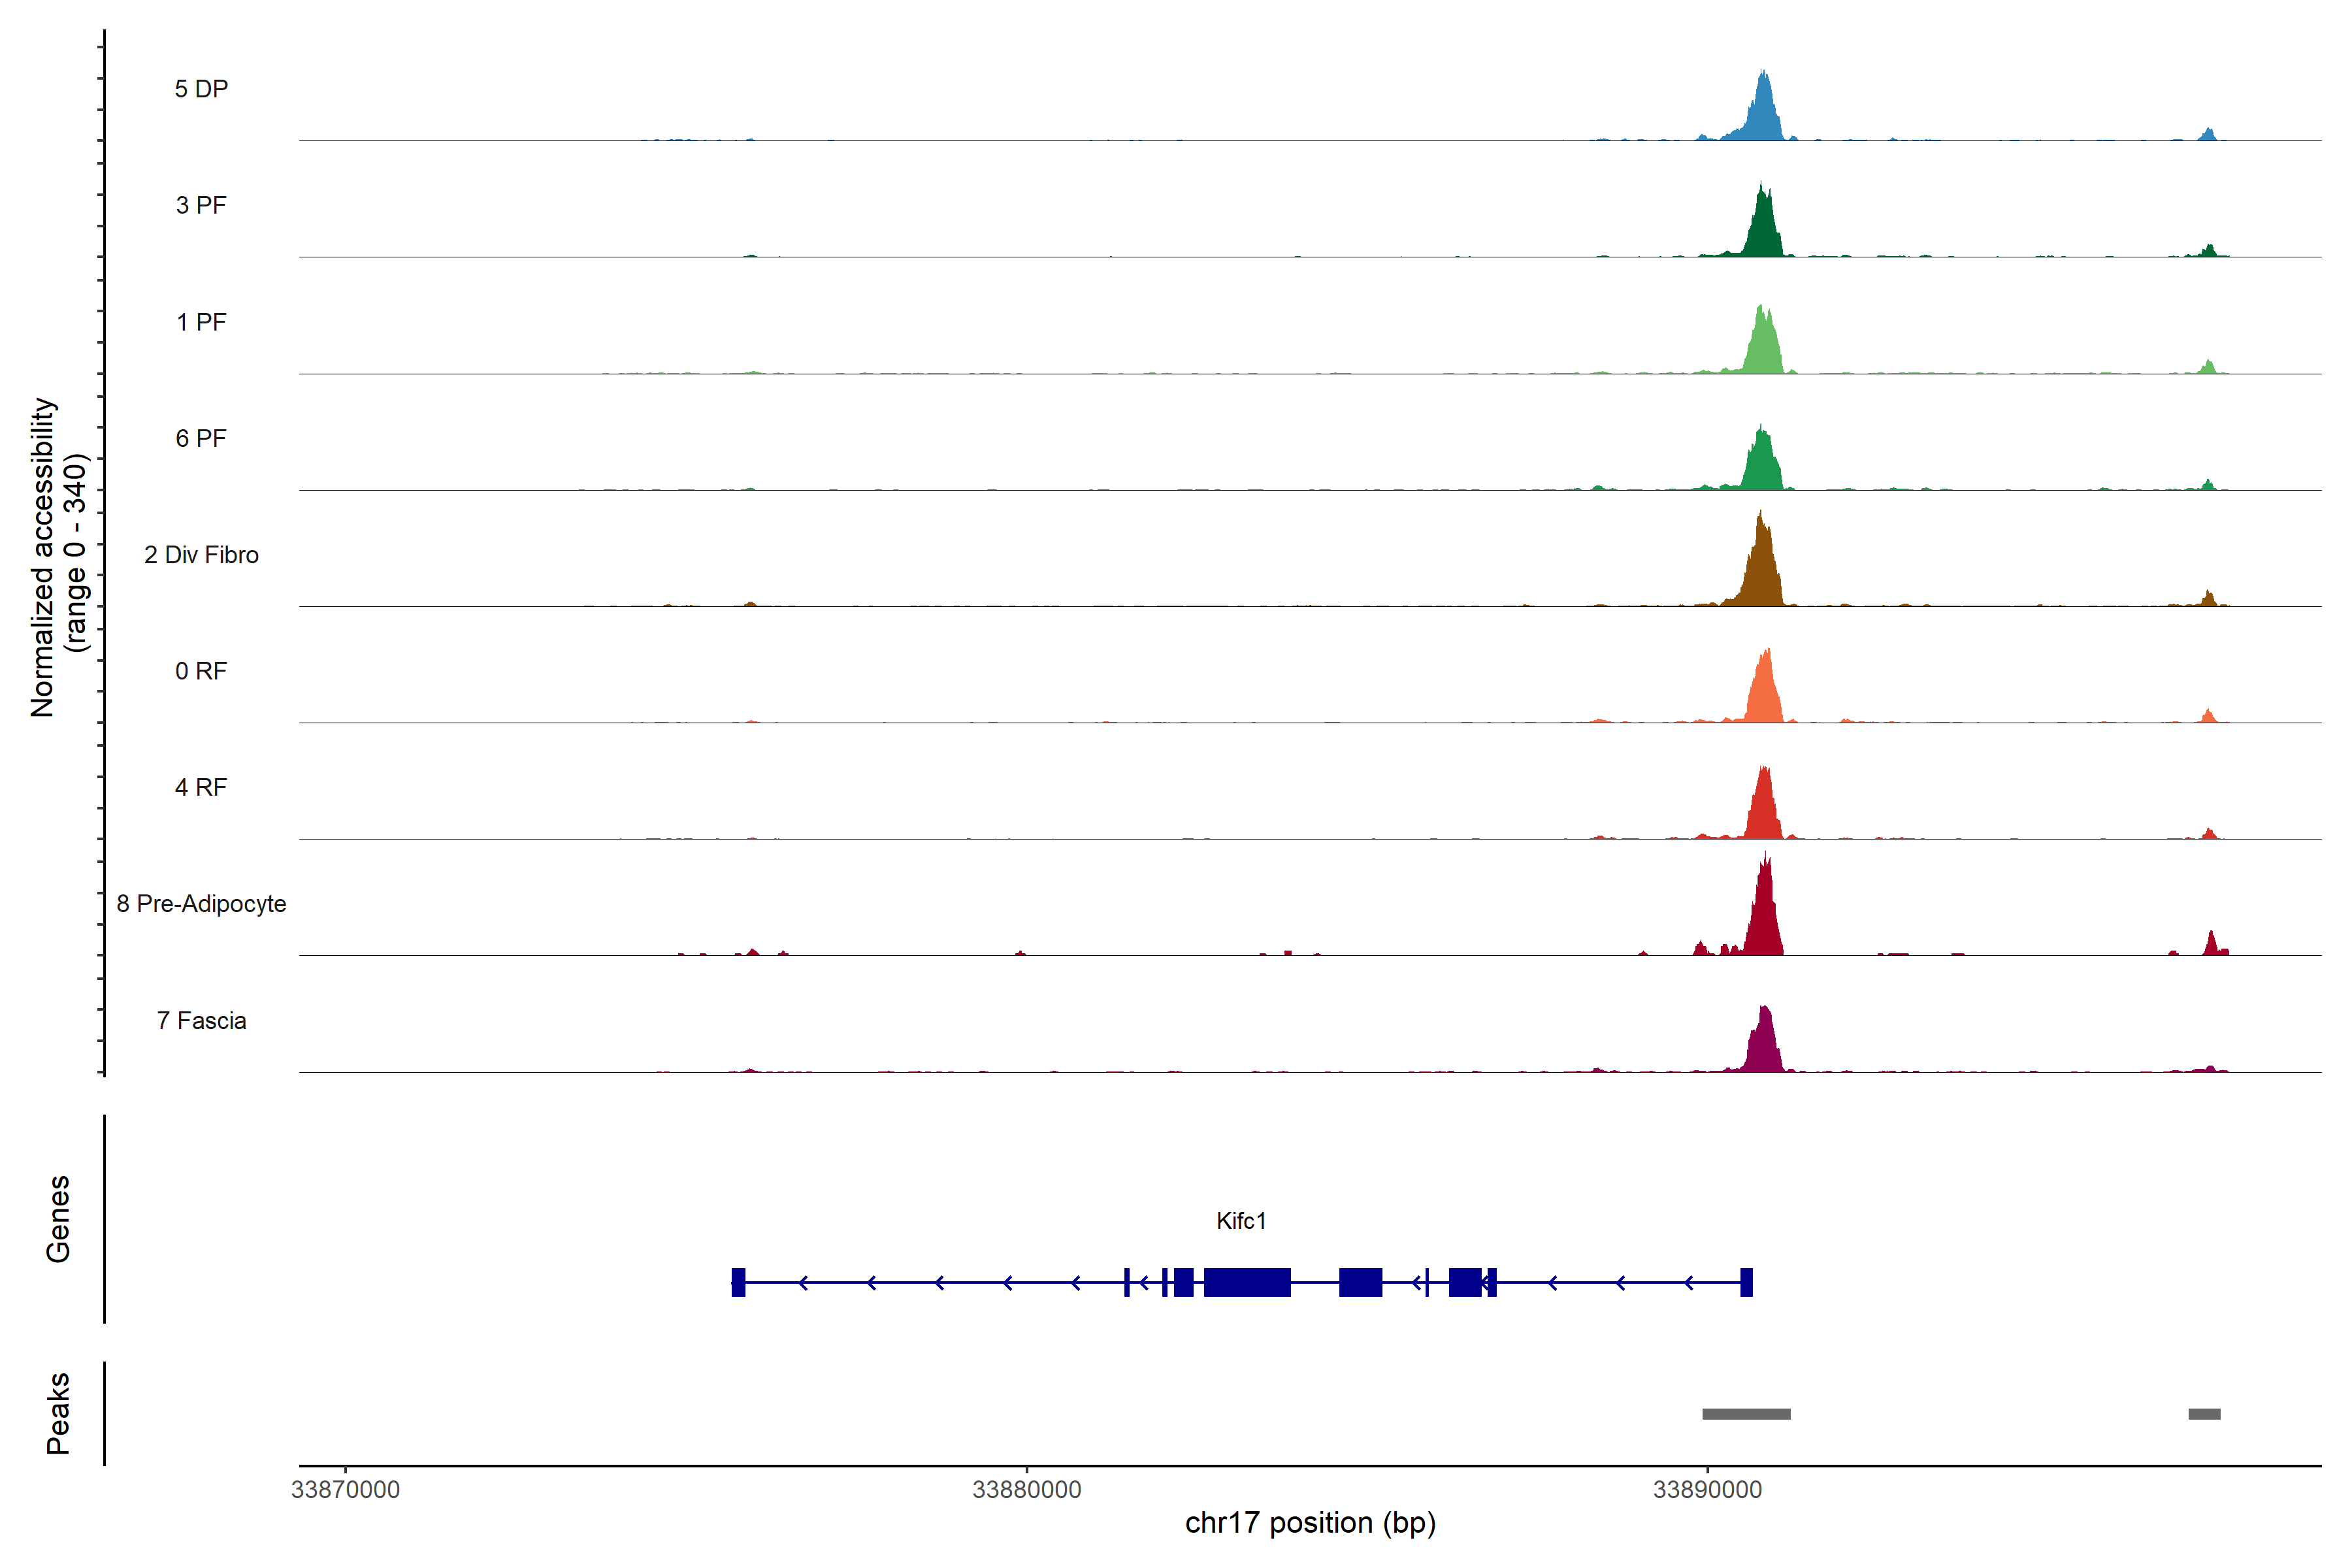Click the largest Kifc1 exon block
Viewport: 2352px width, 1568px height.
coord(1247,1282)
